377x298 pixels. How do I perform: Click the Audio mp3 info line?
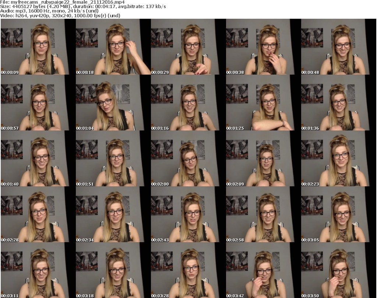click(x=49, y=11)
